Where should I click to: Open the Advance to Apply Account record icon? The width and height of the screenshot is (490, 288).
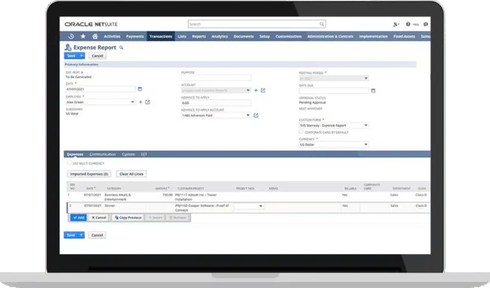256,115
